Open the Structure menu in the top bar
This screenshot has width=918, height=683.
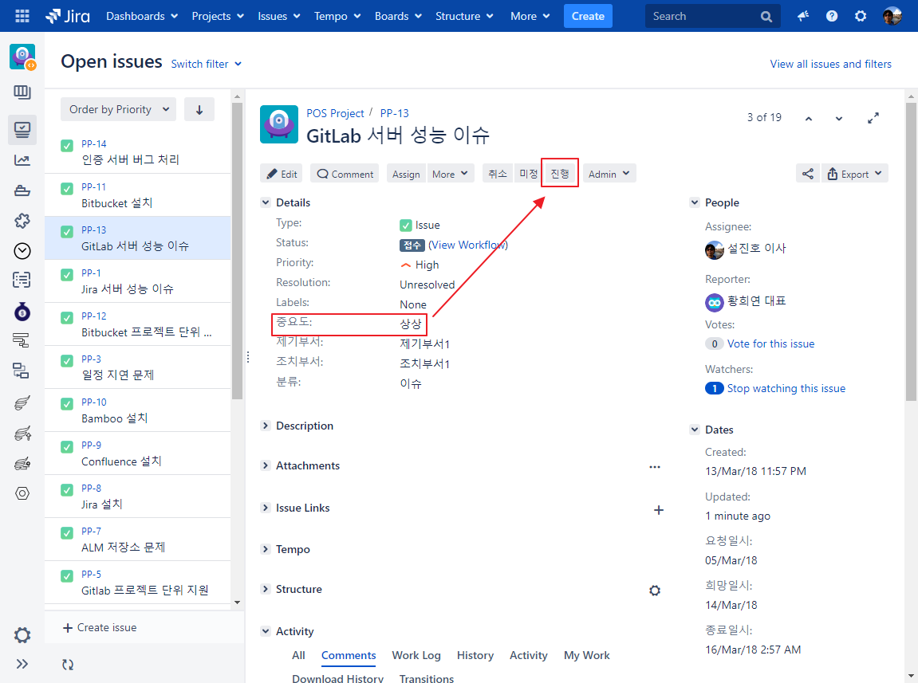(463, 16)
